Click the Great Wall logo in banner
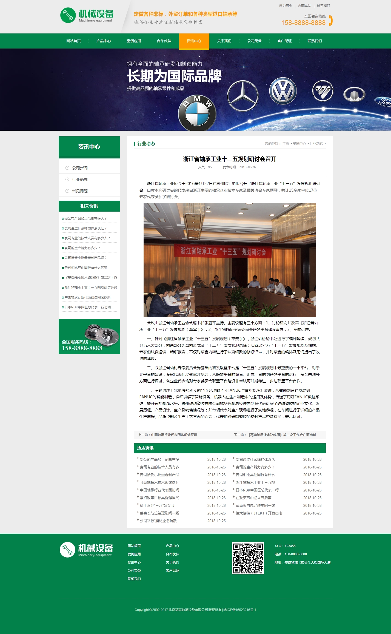The width and height of the screenshot is (391, 634). point(354,94)
